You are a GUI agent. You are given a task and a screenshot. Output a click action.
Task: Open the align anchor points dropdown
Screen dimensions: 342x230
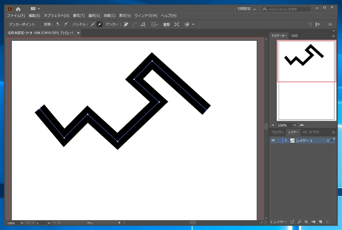[154, 24]
